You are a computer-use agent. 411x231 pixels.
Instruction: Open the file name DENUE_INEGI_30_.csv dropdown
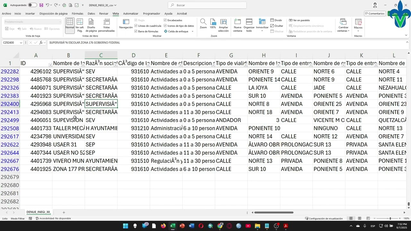click(x=102, y=5)
